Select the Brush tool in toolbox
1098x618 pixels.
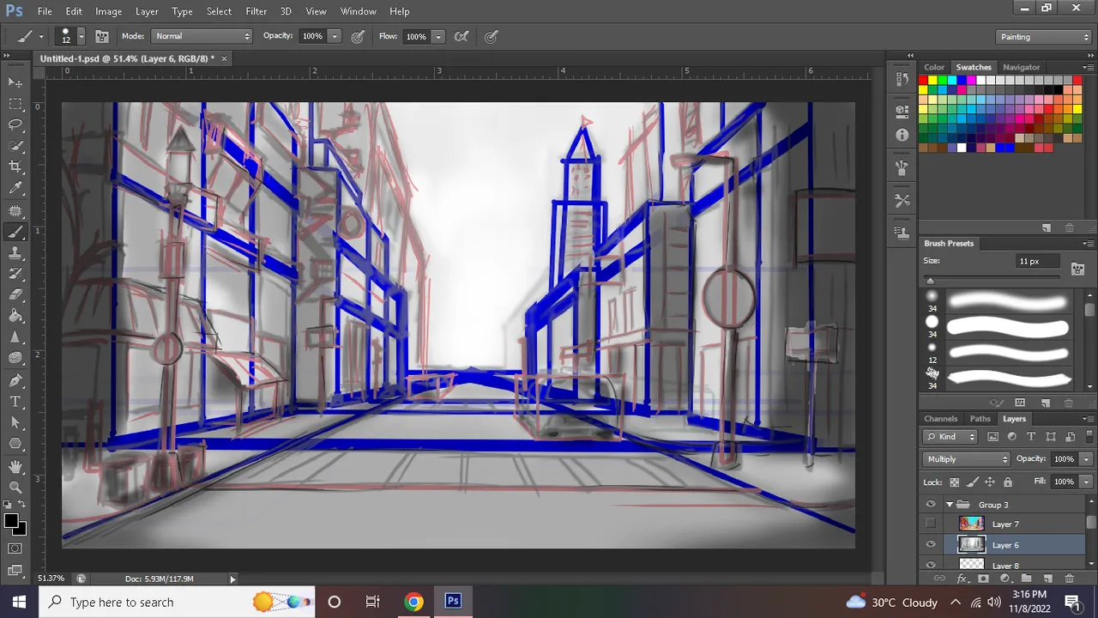pos(15,232)
